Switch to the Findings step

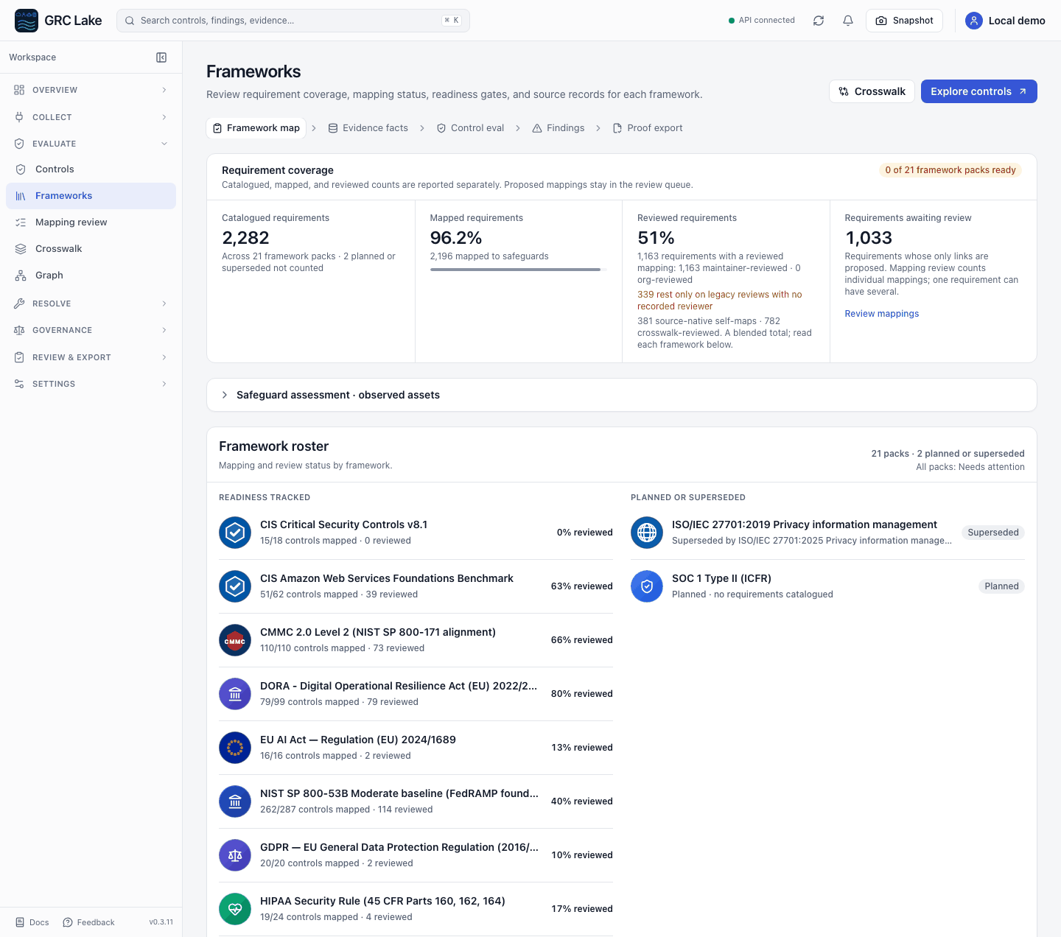click(558, 128)
